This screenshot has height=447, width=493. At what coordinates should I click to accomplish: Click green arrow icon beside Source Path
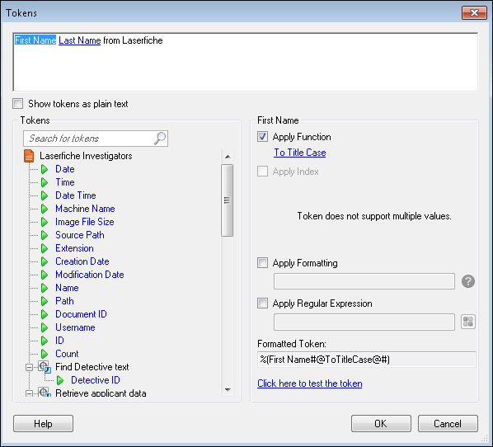click(45, 235)
